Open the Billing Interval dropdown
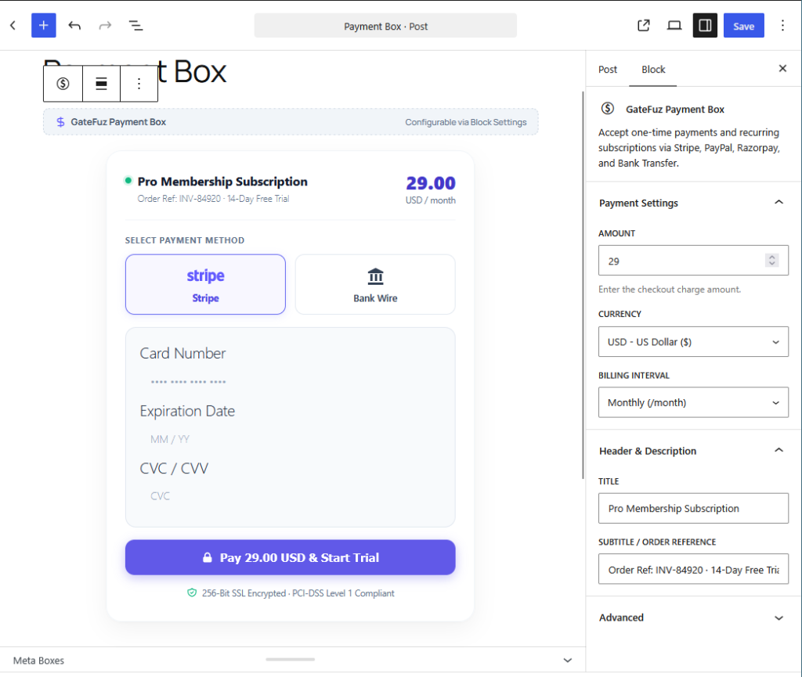 click(693, 402)
